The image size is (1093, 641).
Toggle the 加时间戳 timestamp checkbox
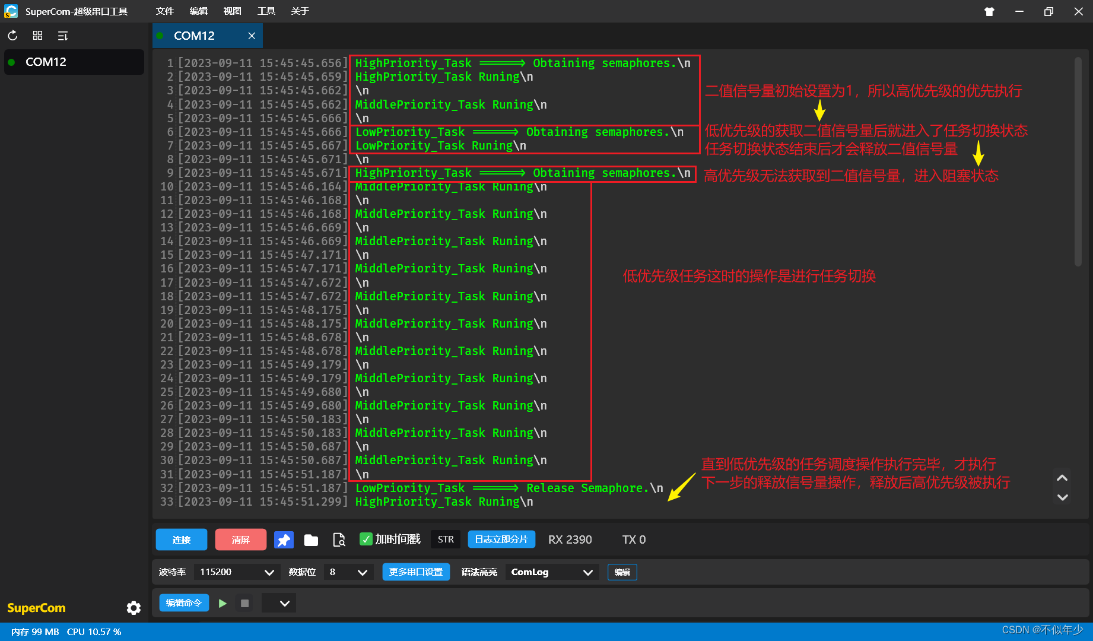(366, 539)
